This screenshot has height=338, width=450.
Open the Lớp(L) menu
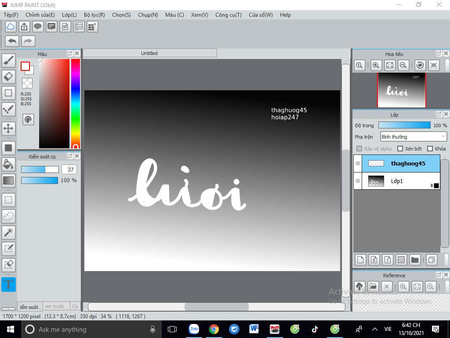click(69, 15)
